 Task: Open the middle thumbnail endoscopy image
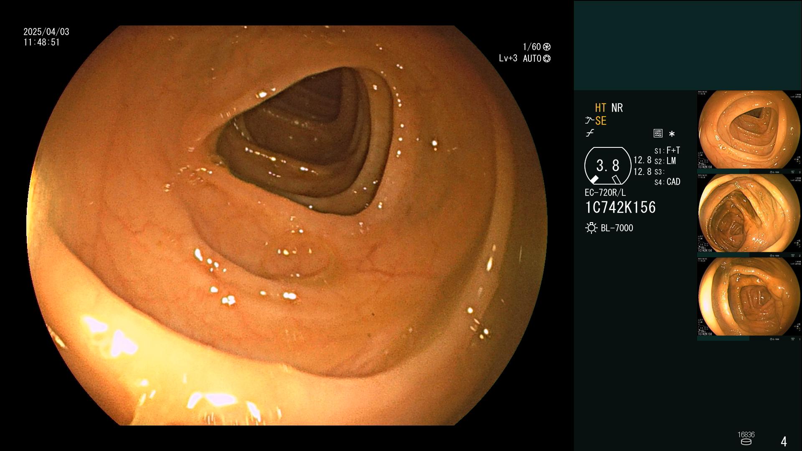pyautogui.click(x=749, y=214)
